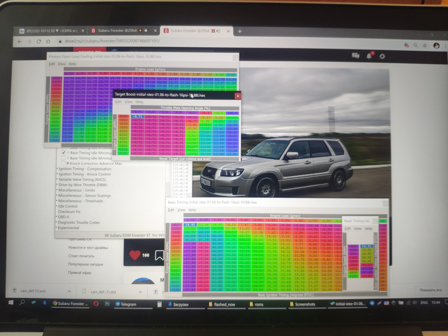Viewport: 448px width, 336px height.
Task: Expand Diagnostic Trouble Codes
Action: pos(78,222)
